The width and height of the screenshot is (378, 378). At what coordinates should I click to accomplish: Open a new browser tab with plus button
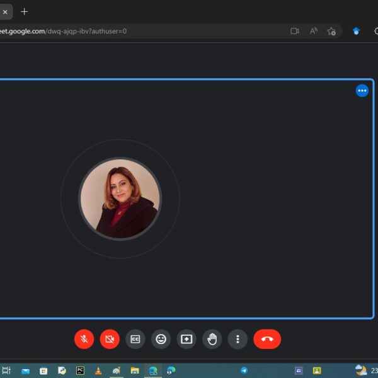click(x=25, y=11)
